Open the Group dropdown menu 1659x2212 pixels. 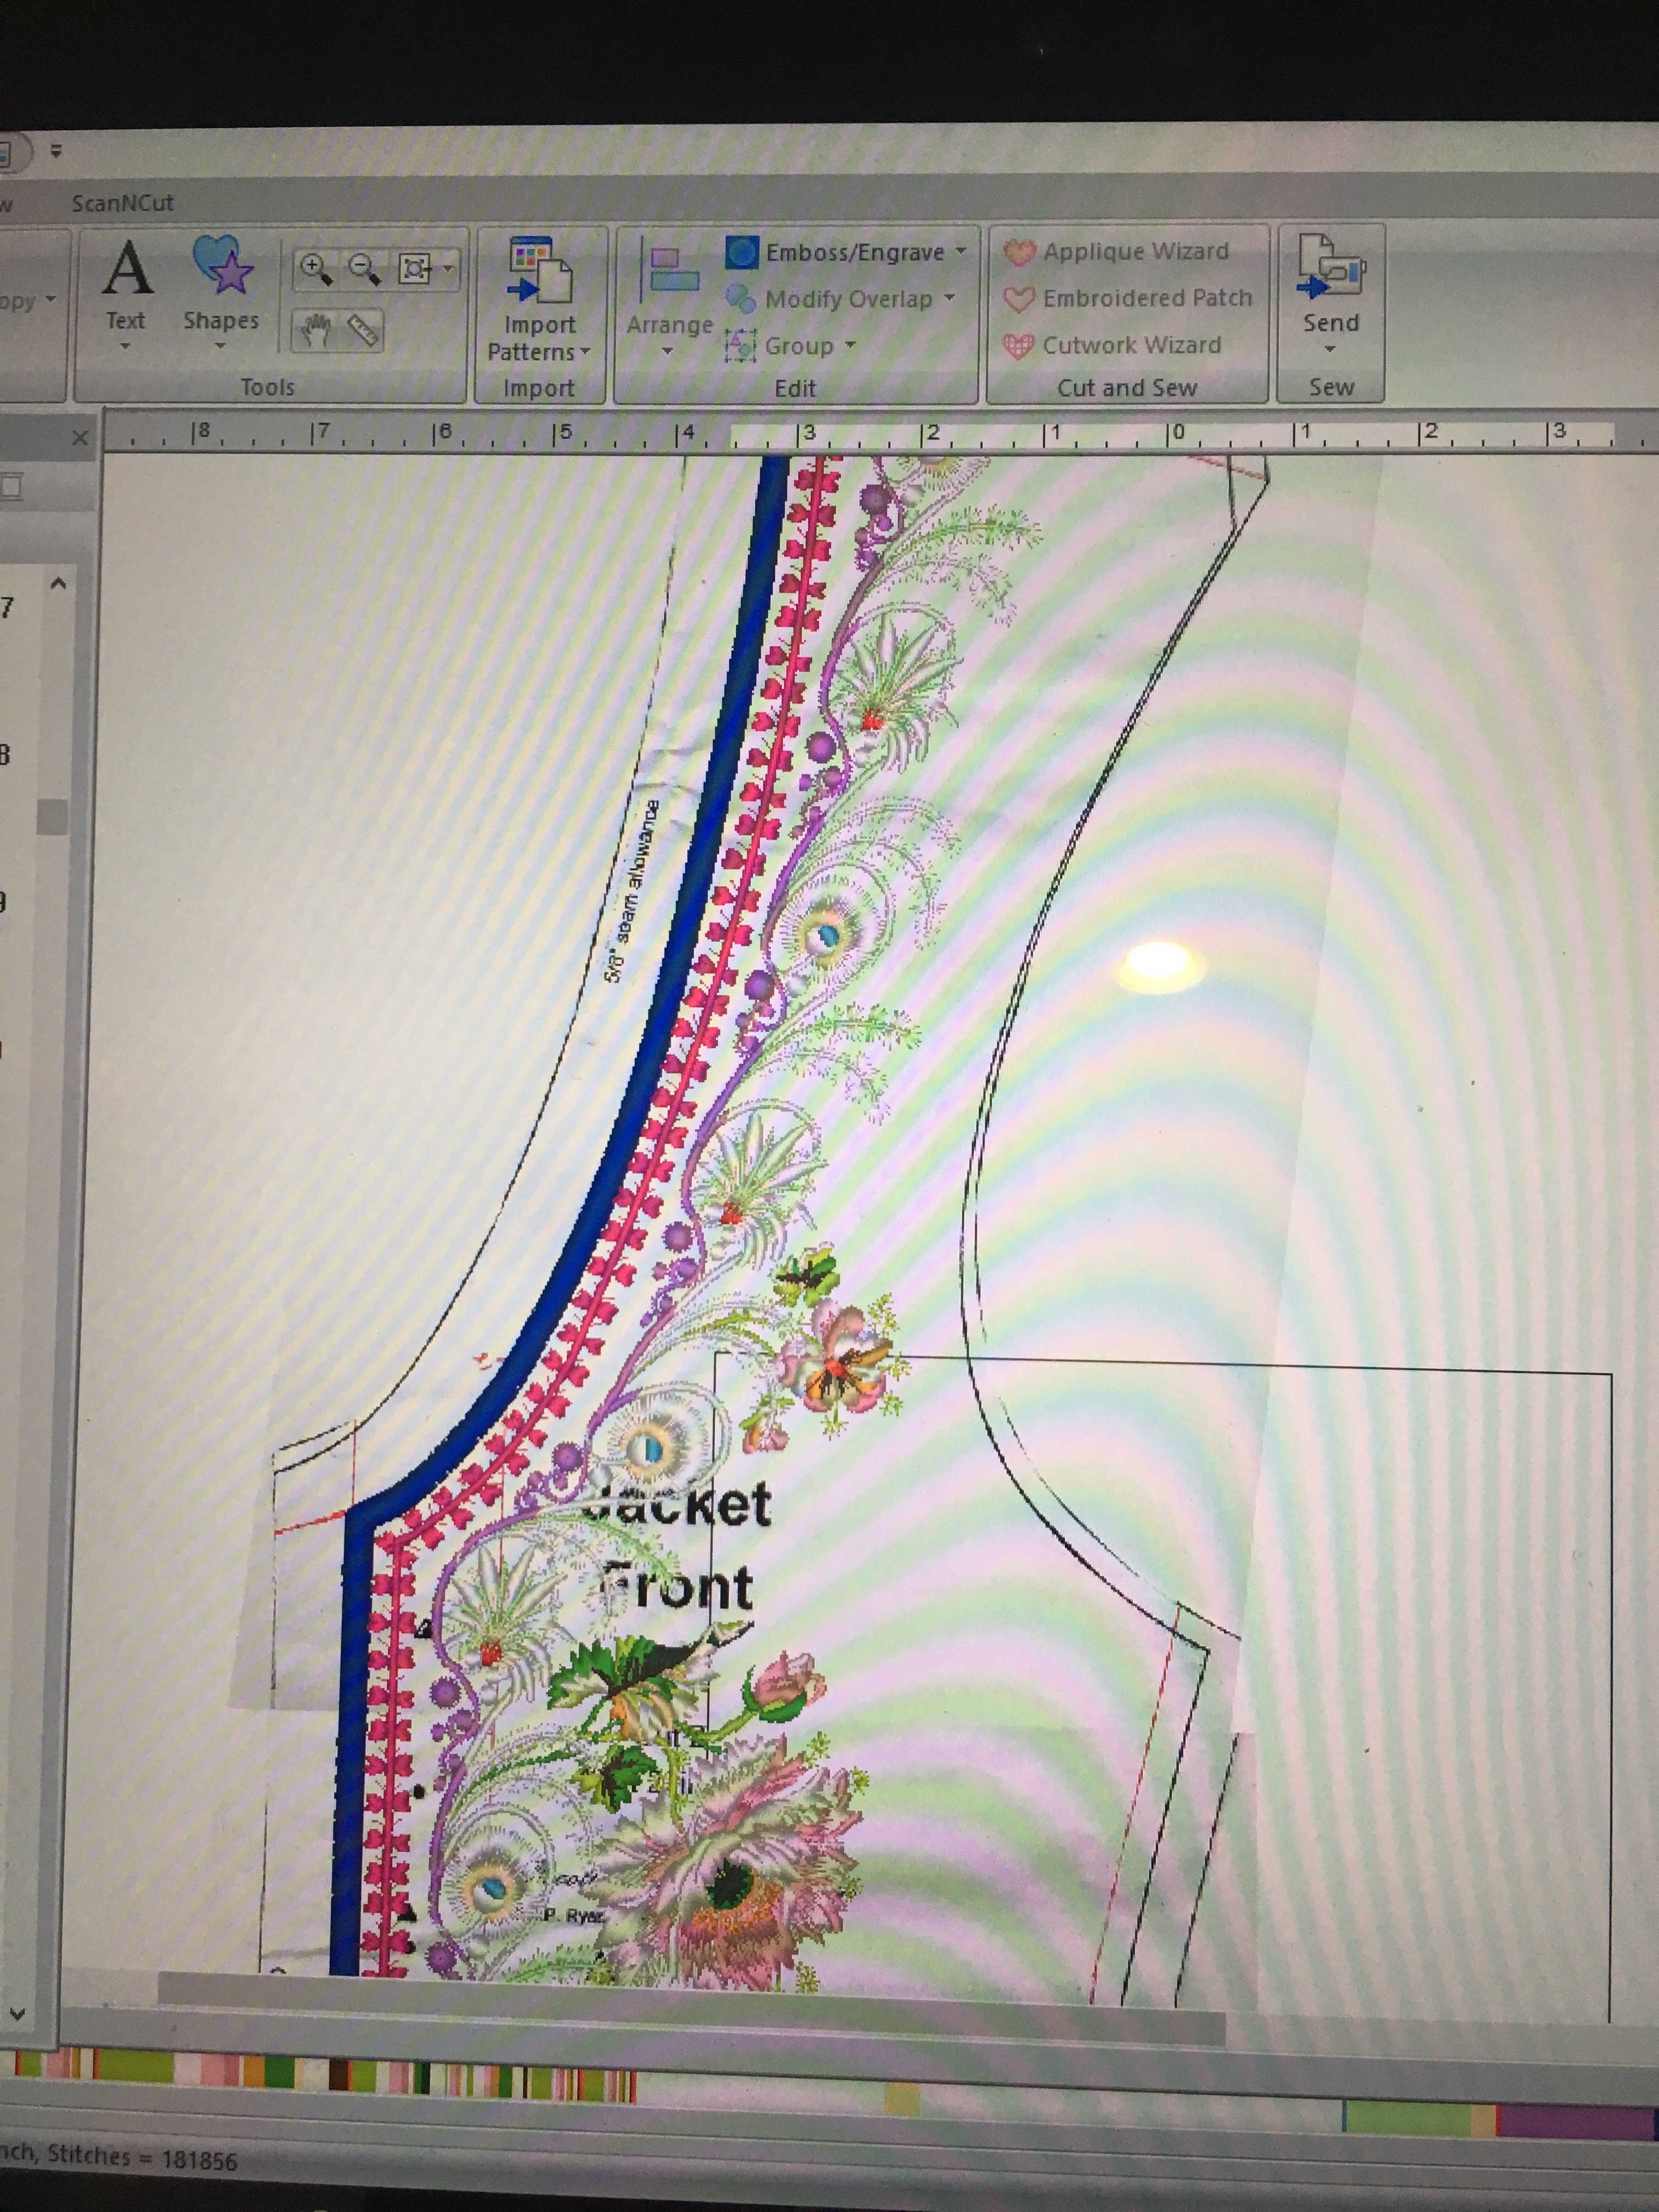[850, 345]
